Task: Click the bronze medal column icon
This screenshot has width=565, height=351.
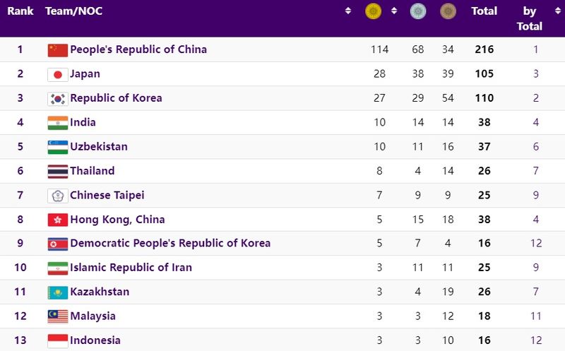Action: tap(448, 11)
